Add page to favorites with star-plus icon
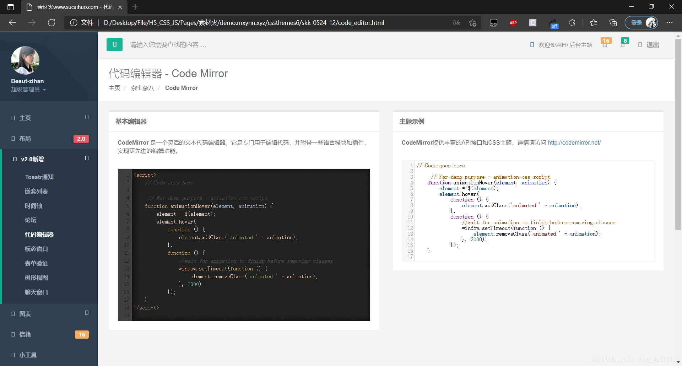 click(x=472, y=23)
